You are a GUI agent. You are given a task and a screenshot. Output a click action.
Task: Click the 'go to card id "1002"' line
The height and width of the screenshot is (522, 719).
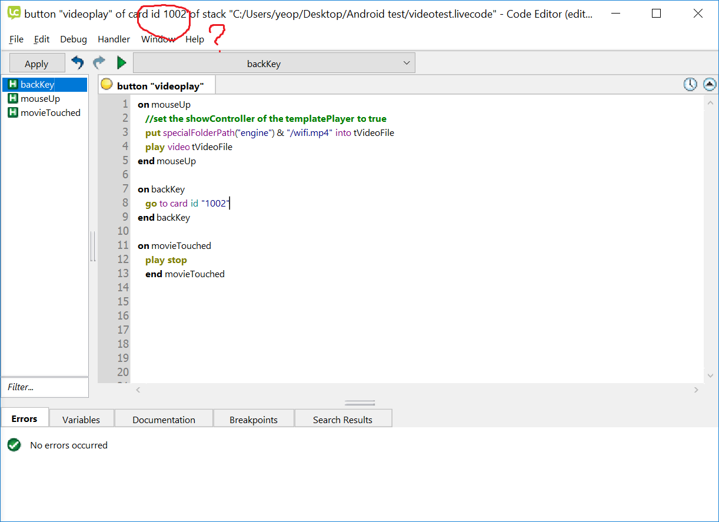[x=187, y=204]
